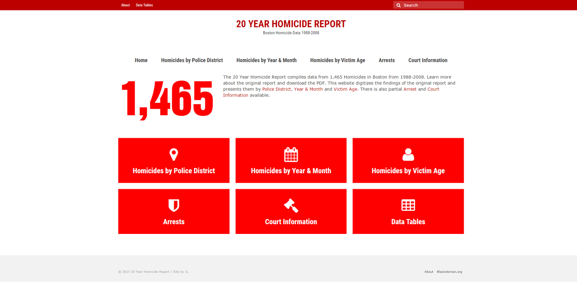577x283 pixels.
Task: Open Homicides by Victim Age from navigation bar
Action: click(x=338, y=60)
